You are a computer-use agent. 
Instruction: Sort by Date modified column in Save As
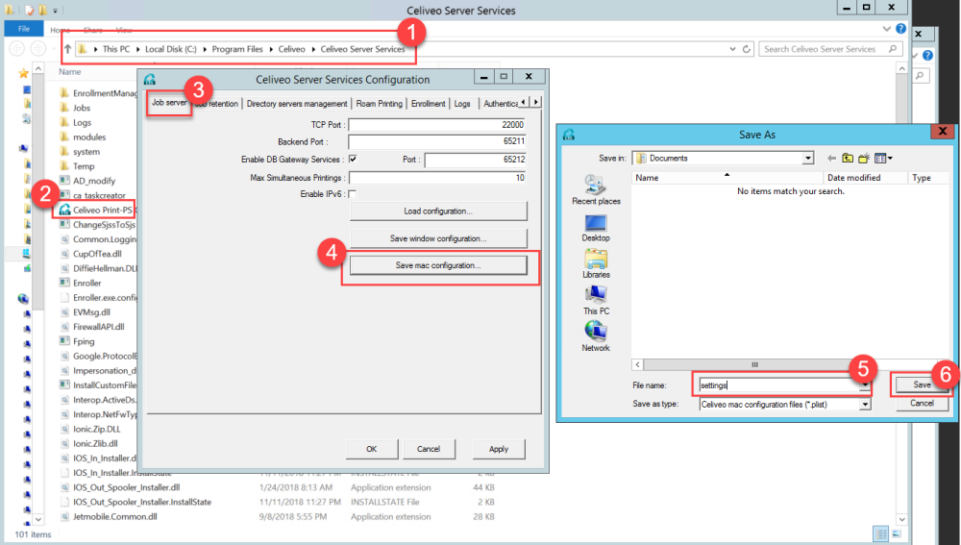coord(864,177)
